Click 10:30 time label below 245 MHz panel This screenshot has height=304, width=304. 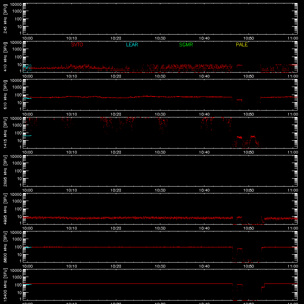[160, 38]
